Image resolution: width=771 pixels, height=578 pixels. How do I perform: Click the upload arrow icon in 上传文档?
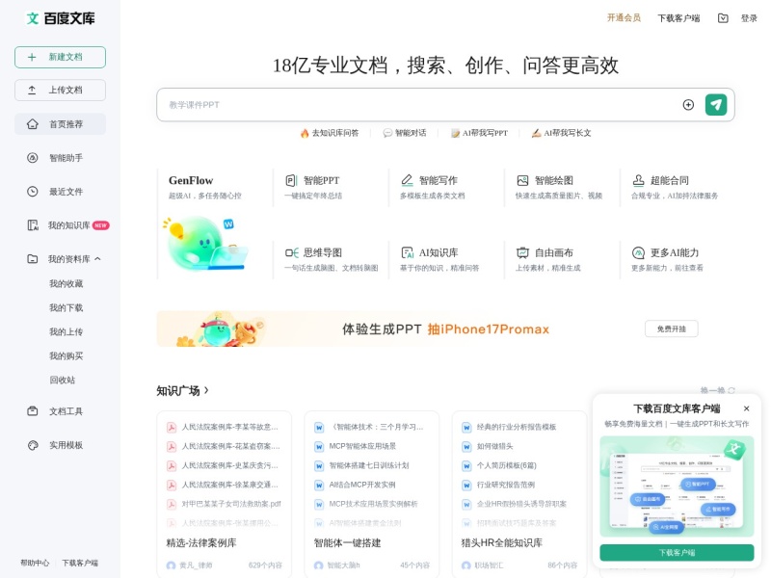[32, 91]
